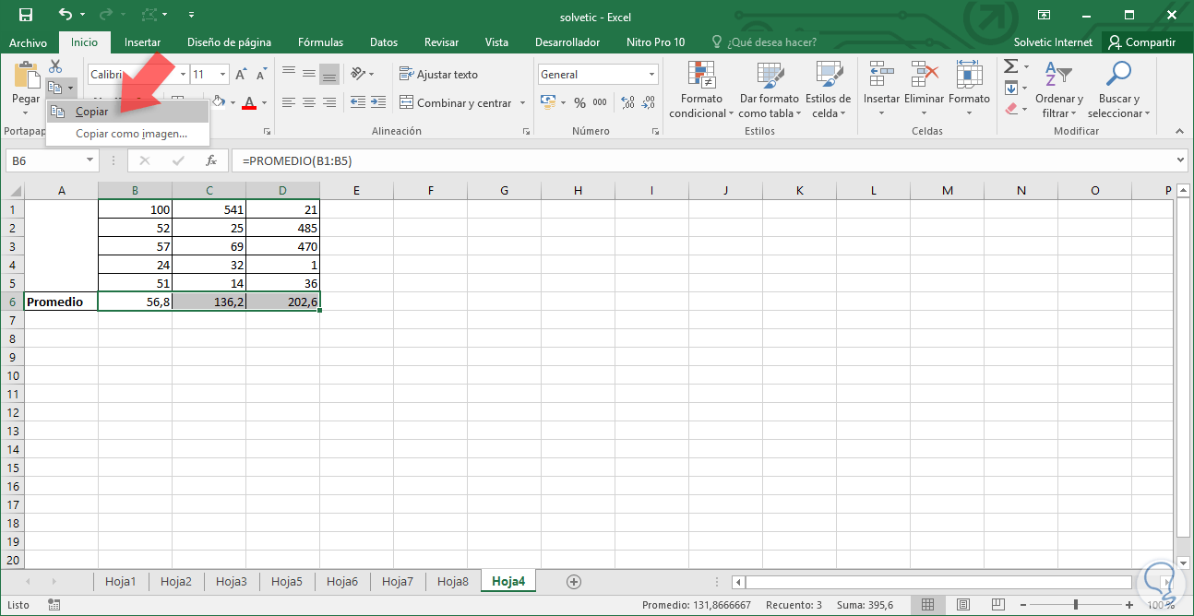Click in the formula bar =PROMEDIO(B1:B5)

pyautogui.click(x=702, y=160)
